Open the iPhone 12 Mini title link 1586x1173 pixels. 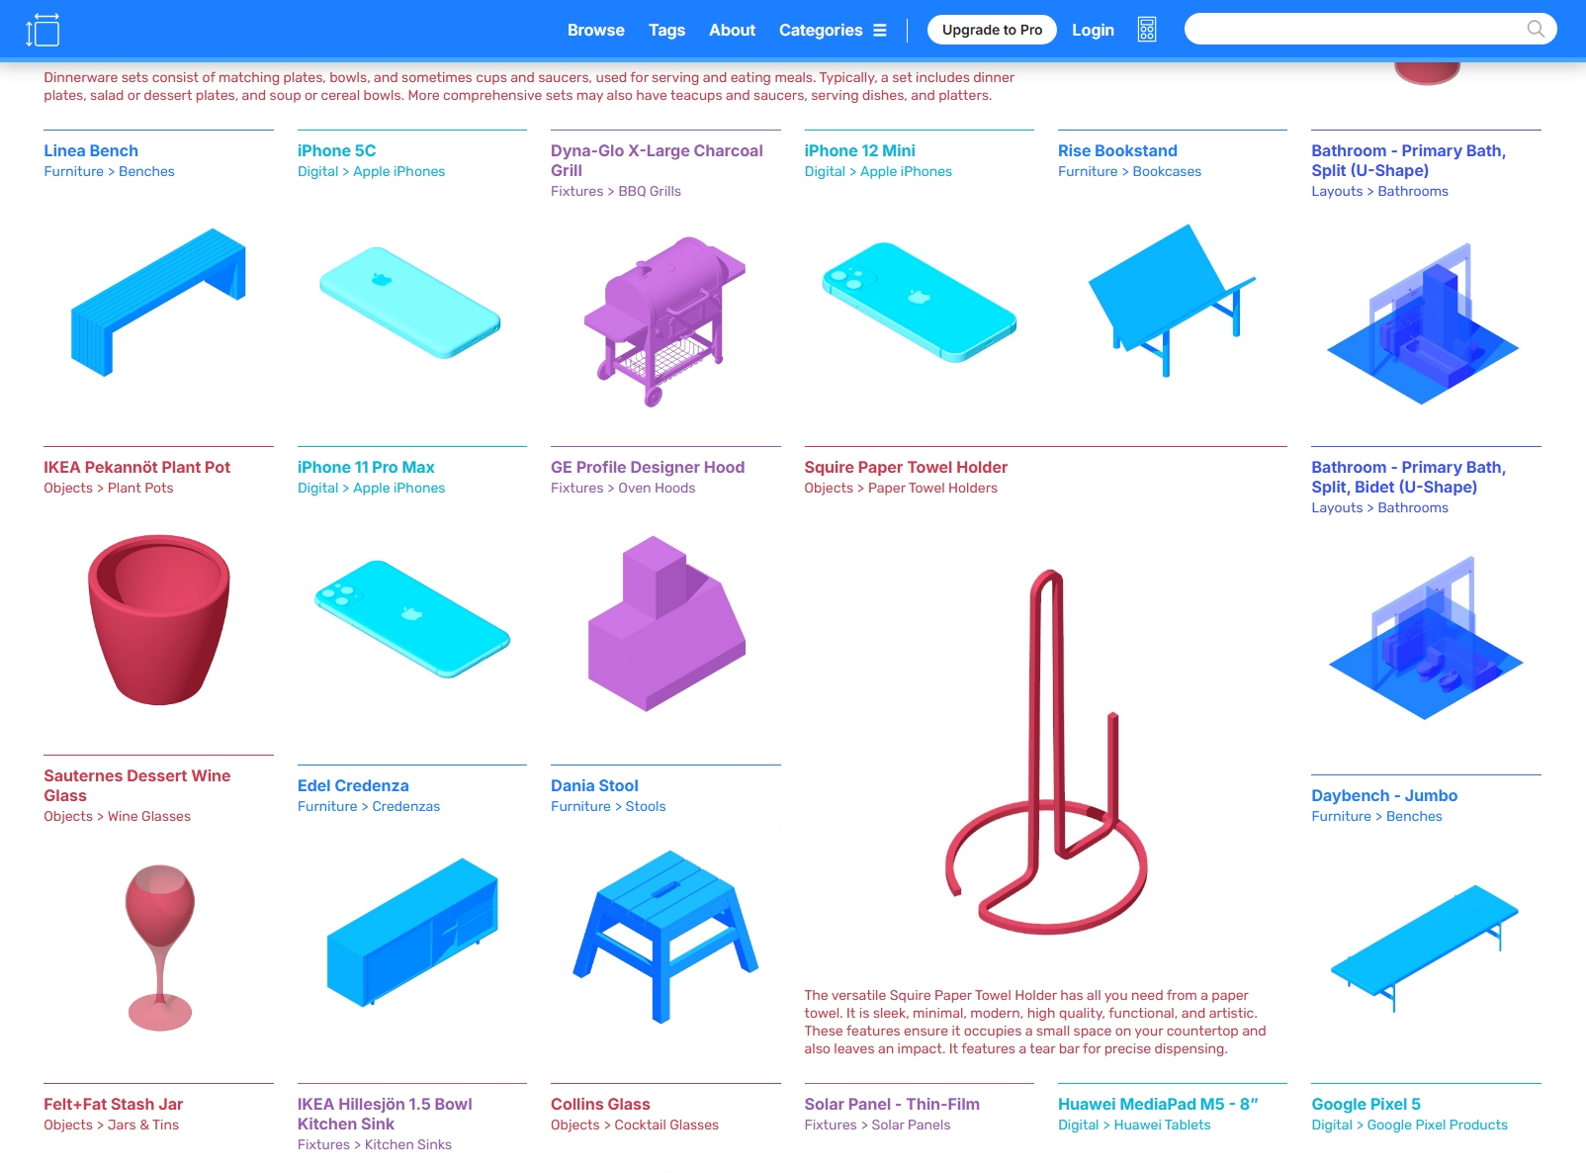pos(859,150)
